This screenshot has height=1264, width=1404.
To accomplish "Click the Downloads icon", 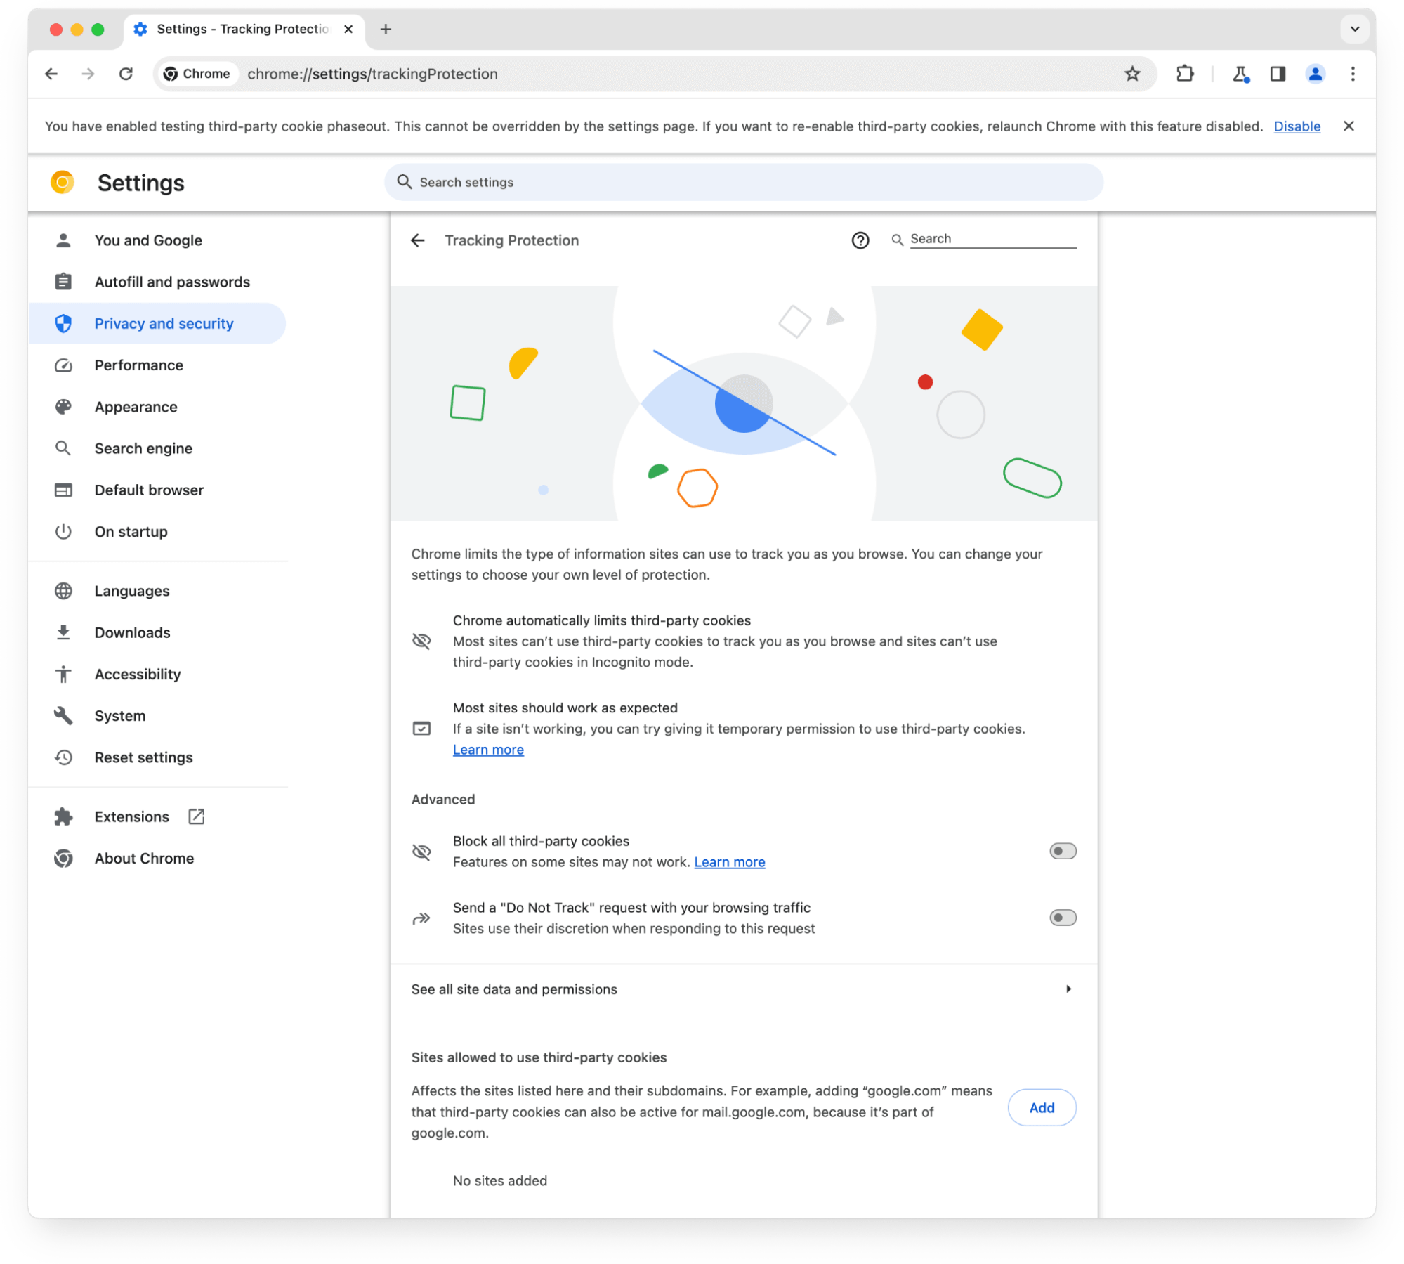I will pyautogui.click(x=63, y=632).
